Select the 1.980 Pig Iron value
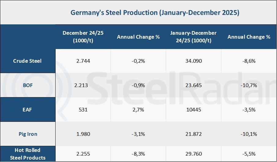The height and width of the screenshot is (162, 277). tap(83, 134)
